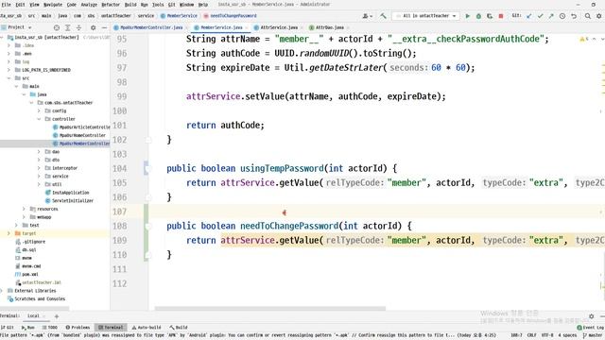The width and height of the screenshot is (605, 340).
Task: Open Search Everywhere magnifier icon
Action: point(588,16)
